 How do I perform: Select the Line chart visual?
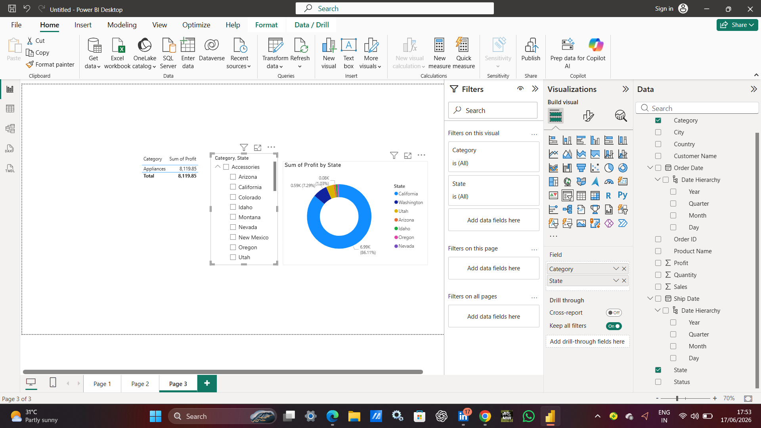(x=553, y=154)
